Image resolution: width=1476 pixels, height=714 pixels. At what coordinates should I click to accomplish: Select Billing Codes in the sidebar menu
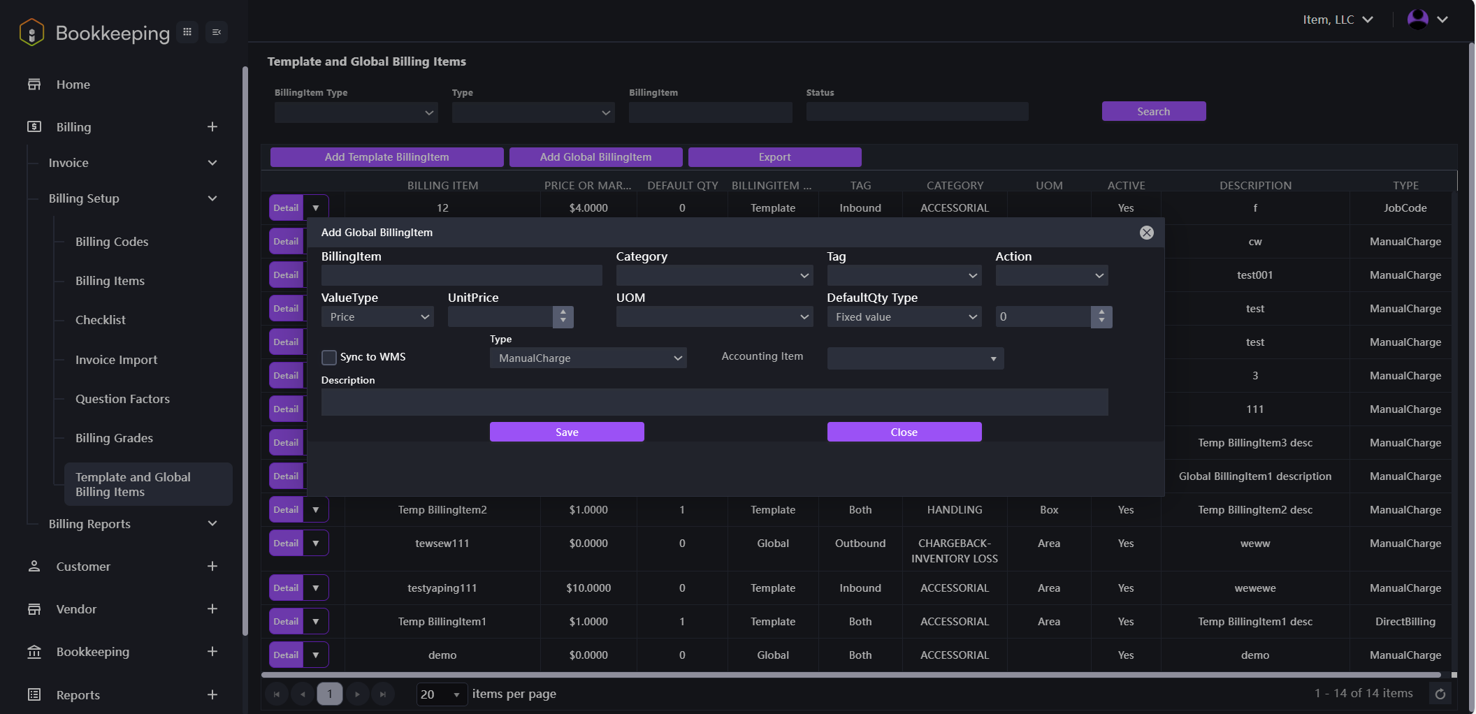(x=111, y=241)
